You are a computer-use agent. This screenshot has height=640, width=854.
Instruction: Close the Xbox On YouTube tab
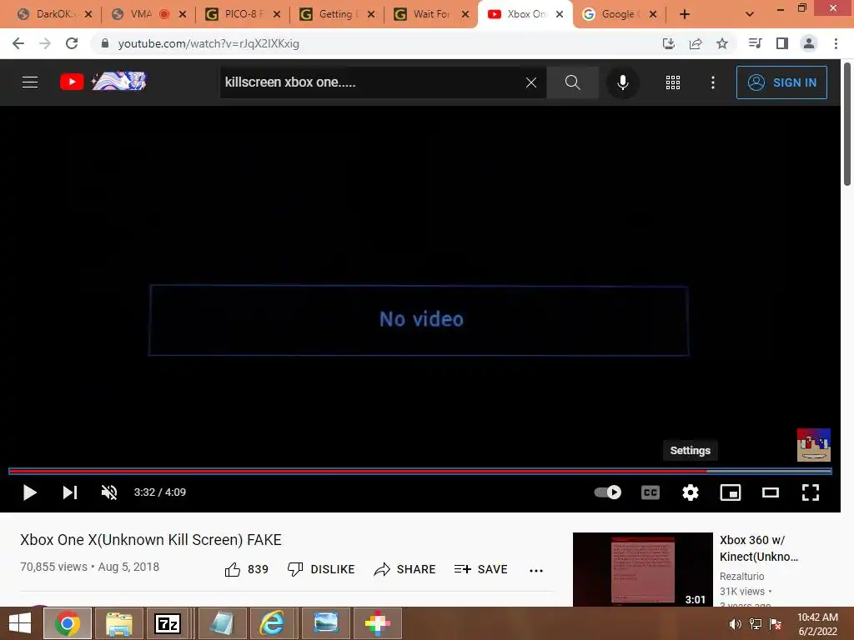560,14
